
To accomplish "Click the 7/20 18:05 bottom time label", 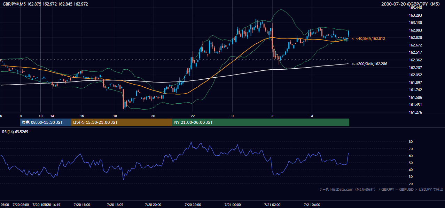I will (115, 205).
